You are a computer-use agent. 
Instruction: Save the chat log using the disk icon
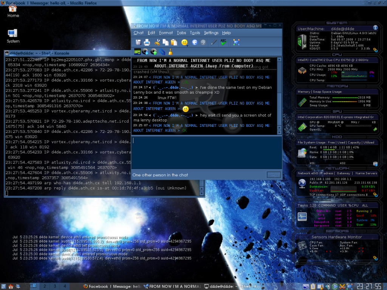(x=138, y=42)
